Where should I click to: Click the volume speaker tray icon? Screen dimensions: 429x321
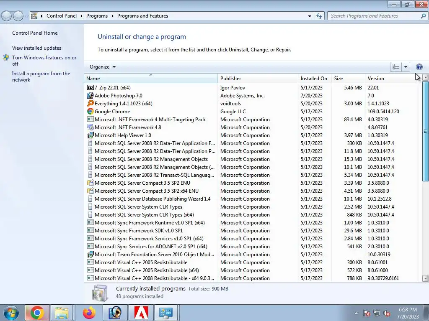(x=387, y=313)
